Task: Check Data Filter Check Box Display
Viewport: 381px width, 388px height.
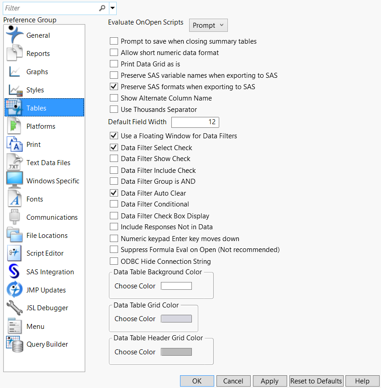Action: tap(114, 216)
